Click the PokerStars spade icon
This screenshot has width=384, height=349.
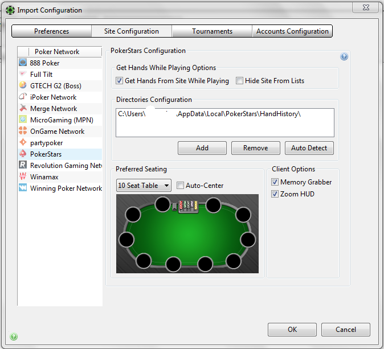[x=23, y=154]
